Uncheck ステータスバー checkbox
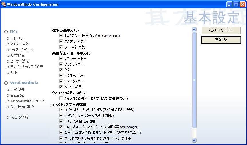This screenshot has width=247, height=145. [61, 81]
